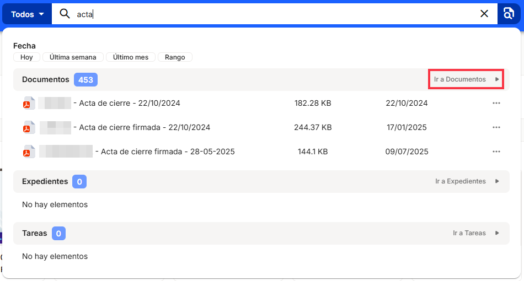The width and height of the screenshot is (524, 281).
Task: Click the 453 Documentos count badge
Action: coord(85,80)
